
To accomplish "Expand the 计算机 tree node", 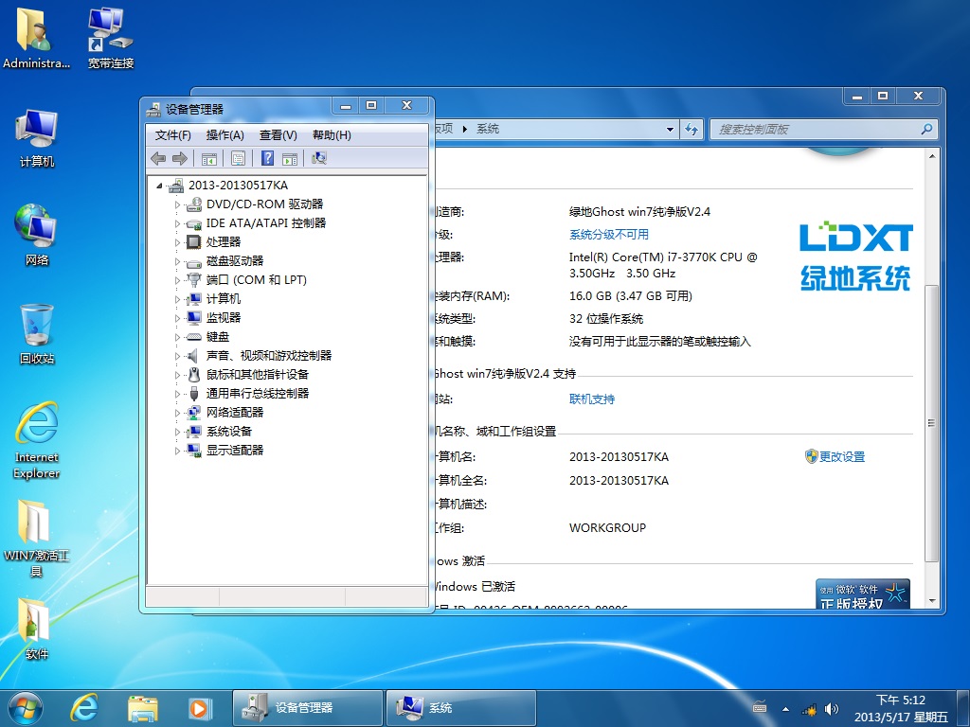I will (177, 299).
